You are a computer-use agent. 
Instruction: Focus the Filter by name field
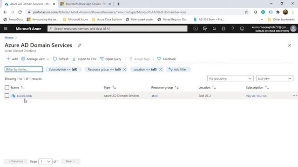(24, 69)
